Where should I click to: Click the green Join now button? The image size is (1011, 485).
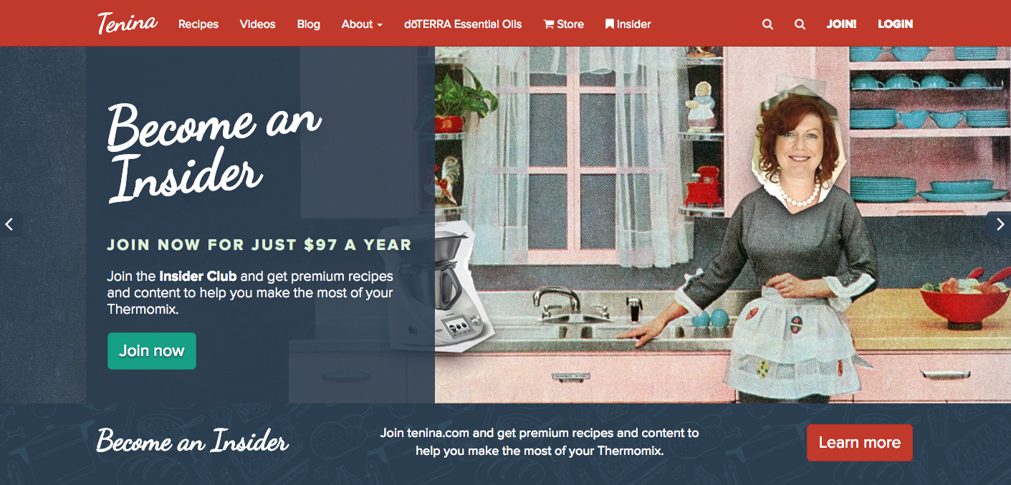(152, 351)
